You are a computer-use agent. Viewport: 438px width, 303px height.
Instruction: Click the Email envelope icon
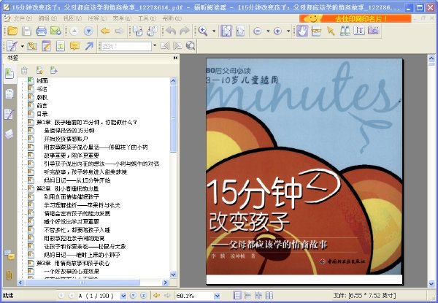[55, 31]
